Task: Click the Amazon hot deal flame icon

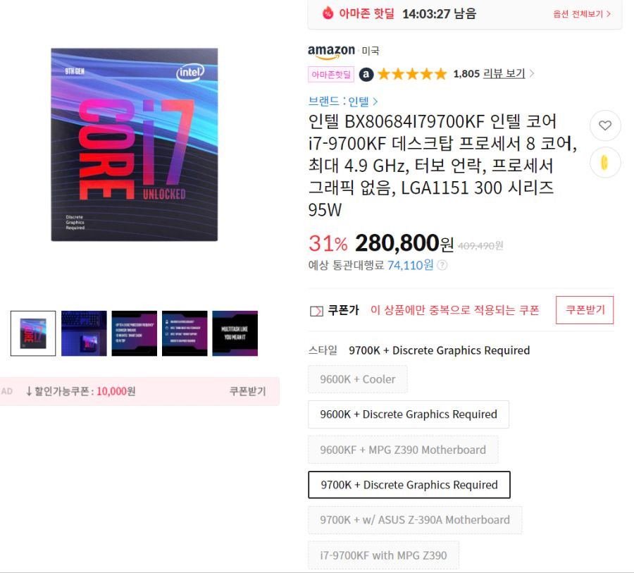Action: (x=328, y=13)
